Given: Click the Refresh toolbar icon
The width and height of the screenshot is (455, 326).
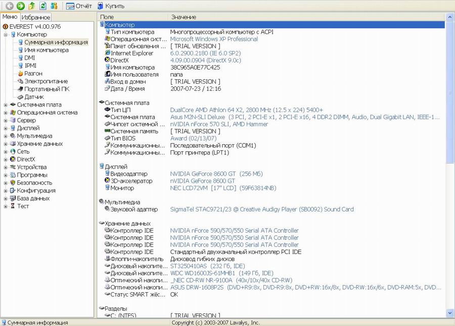Looking at the screenshot, I should pos(43,6).
